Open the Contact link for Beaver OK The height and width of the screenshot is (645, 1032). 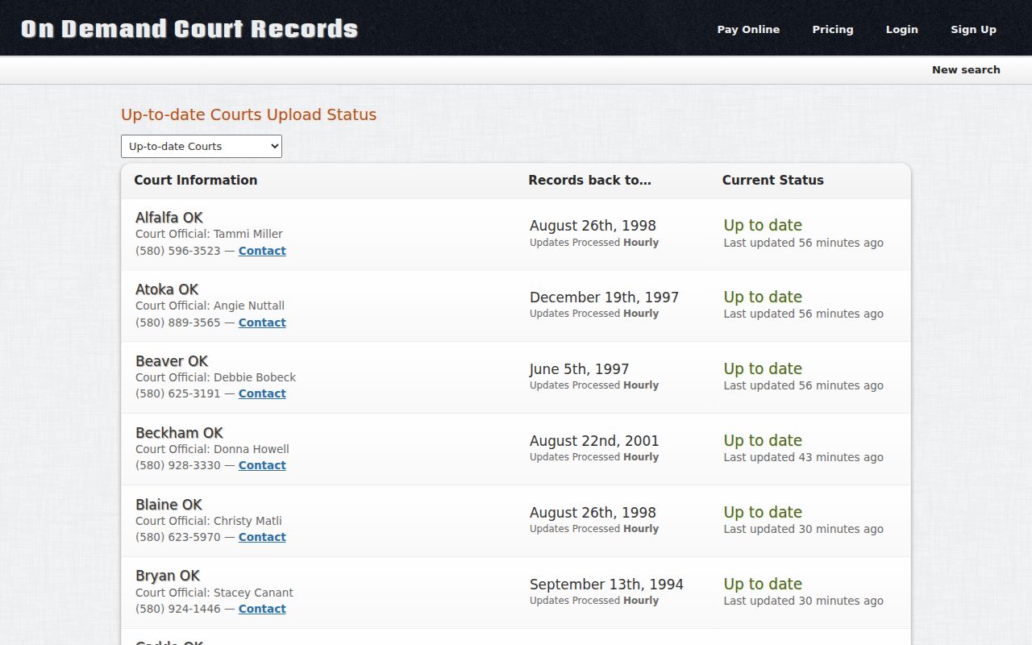(x=262, y=393)
